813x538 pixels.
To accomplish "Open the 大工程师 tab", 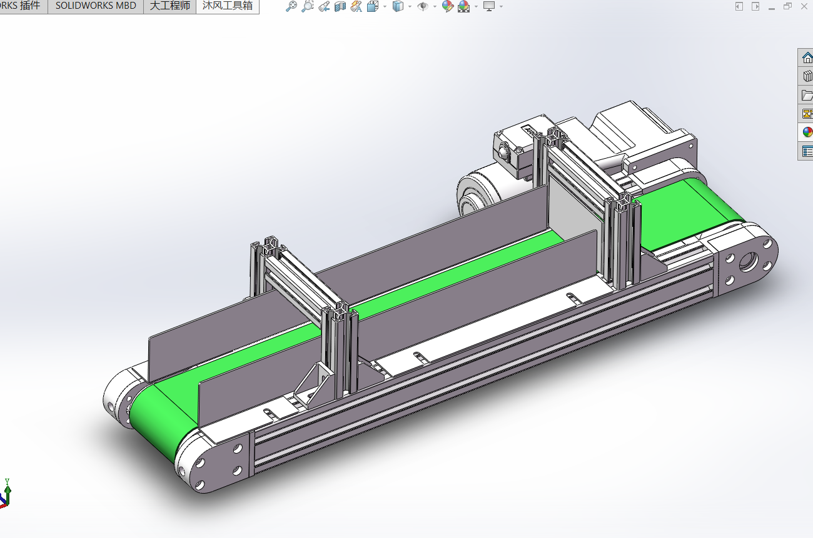I will (169, 6).
